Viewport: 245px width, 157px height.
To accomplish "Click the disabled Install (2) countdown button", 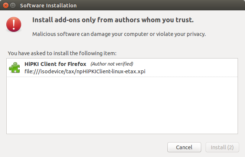I will [222, 147].
